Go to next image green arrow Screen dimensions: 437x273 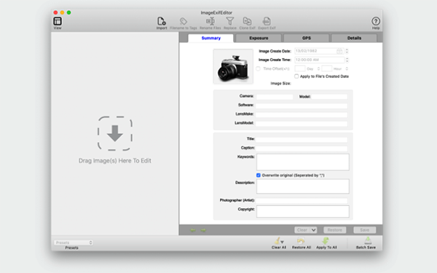pos(203,230)
